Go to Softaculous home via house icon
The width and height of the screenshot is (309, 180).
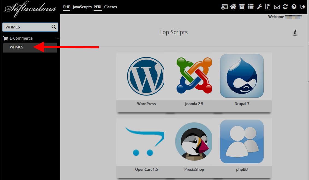coord(233,7)
